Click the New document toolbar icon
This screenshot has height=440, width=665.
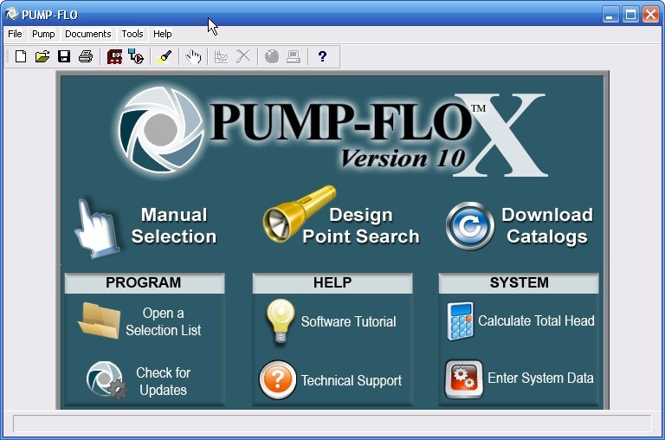(21, 56)
